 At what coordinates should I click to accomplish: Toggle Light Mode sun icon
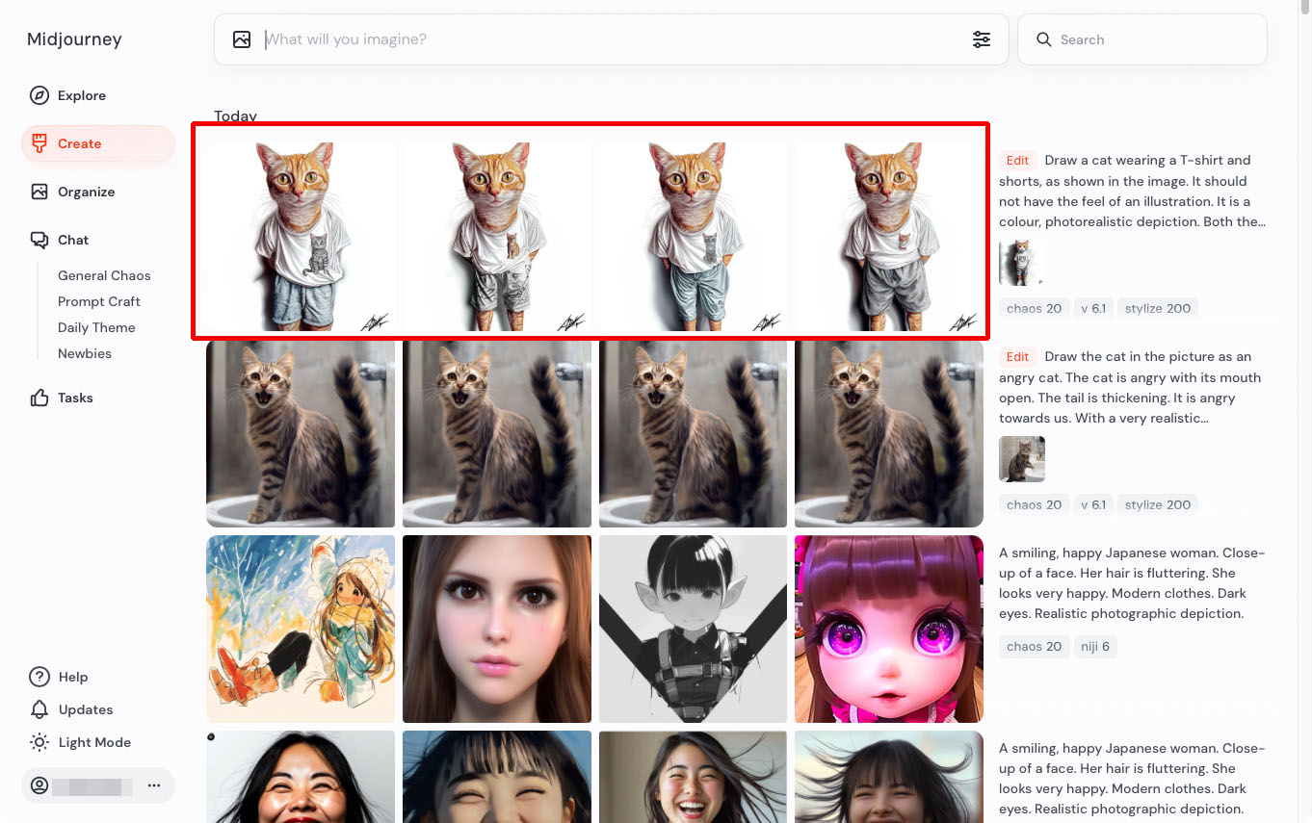point(39,742)
